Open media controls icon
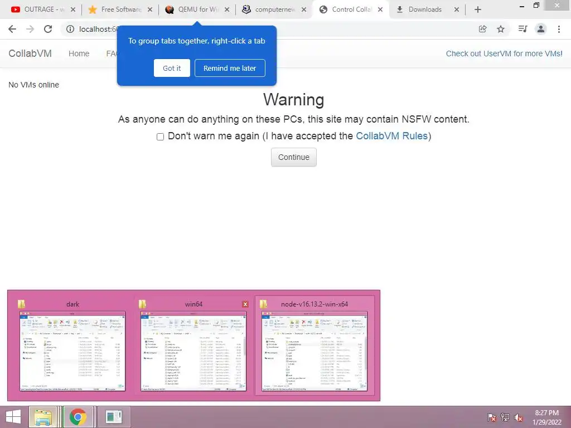The image size is (571, 428). pyautogui.click(x=522, y=29)
